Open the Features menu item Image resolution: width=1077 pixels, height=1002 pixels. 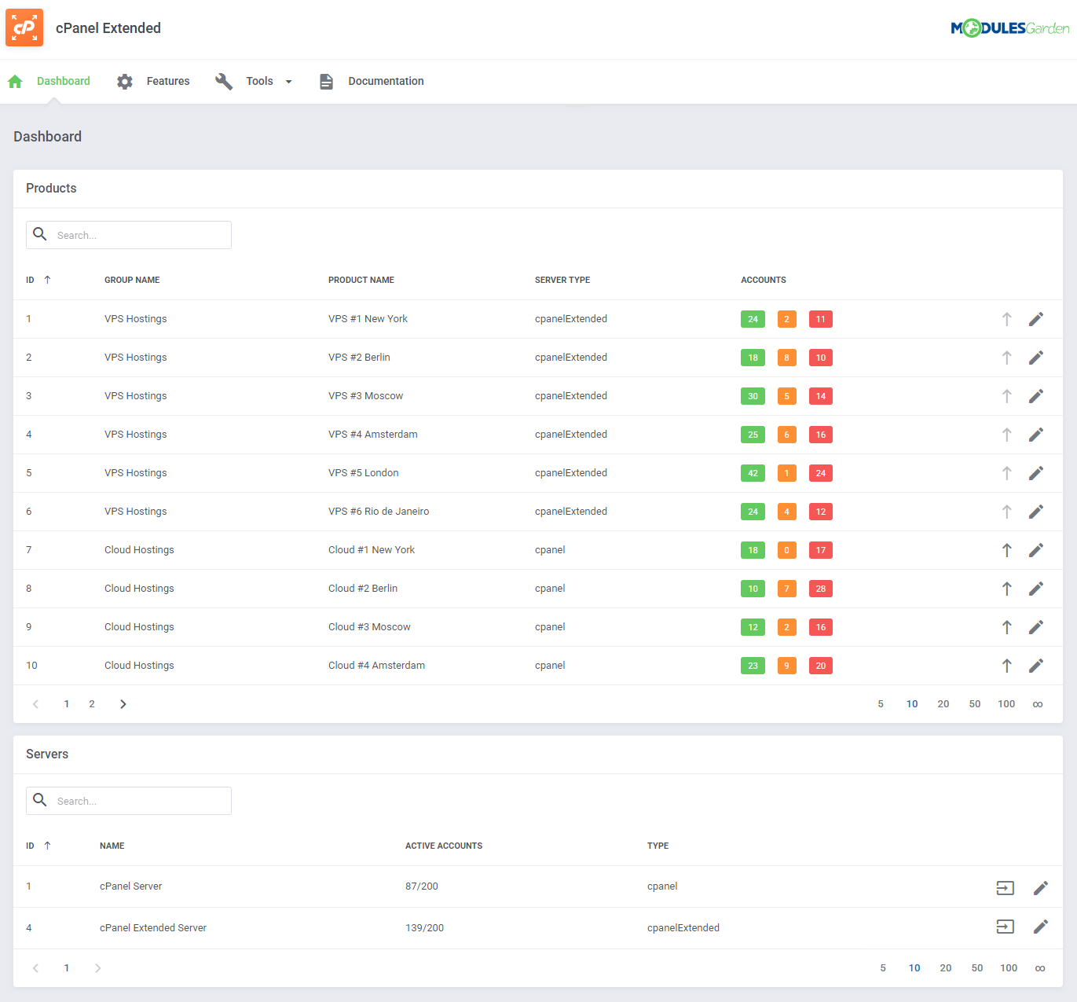click(168, 81)
